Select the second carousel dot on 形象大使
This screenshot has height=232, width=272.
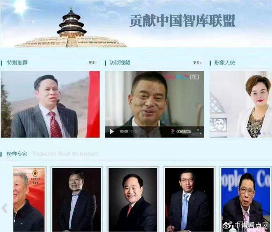tap(264, 133)
